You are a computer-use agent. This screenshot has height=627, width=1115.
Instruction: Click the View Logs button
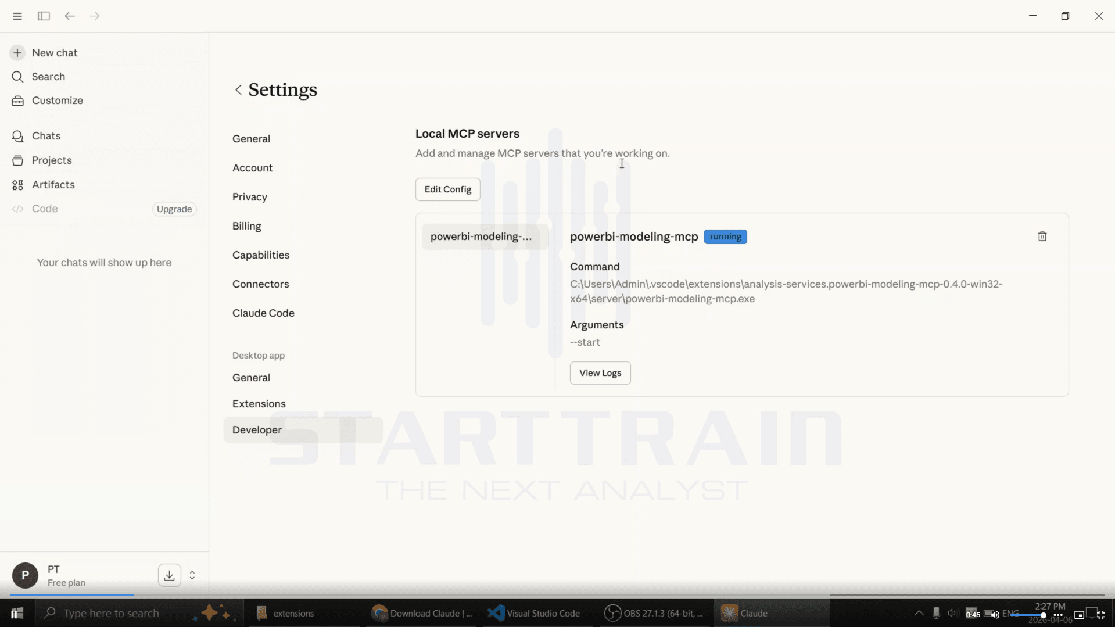coord(600,373)
